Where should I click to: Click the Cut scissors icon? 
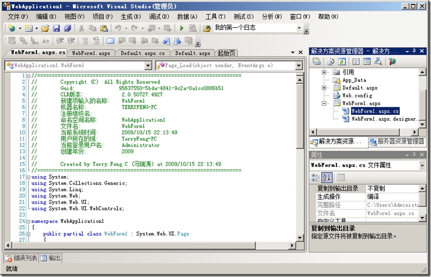point(81,28)
